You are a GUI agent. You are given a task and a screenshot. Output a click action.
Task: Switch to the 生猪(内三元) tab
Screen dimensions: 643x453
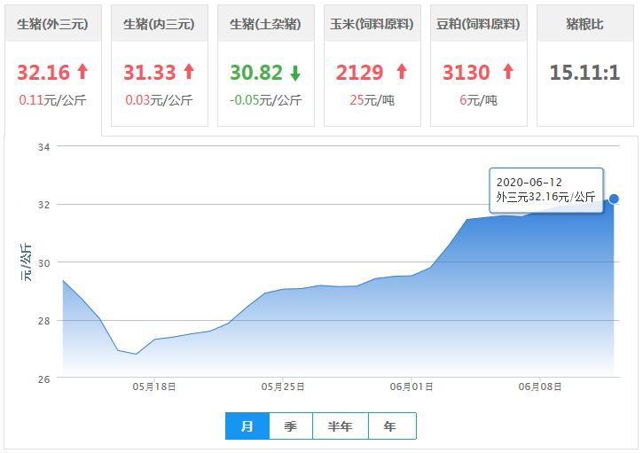point(159,24)
